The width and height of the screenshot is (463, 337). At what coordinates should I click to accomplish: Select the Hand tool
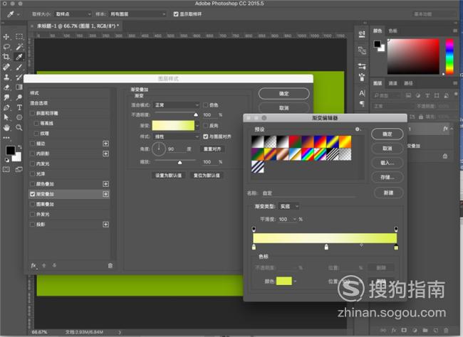(x=6, y=128)
